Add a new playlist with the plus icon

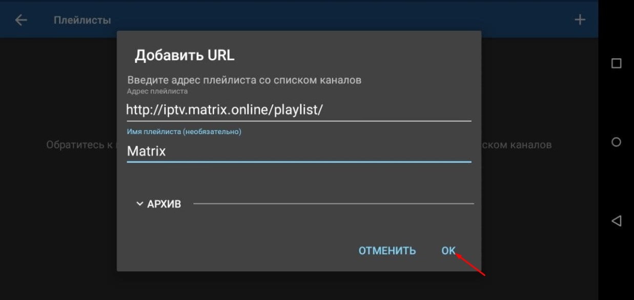click(x=580, y=20)
